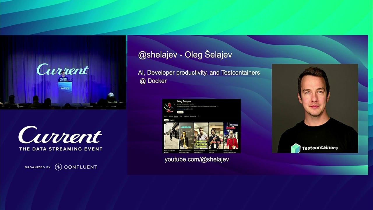
Task: Click the Current sign on the stage backdrop
Action: pos(63,69)
